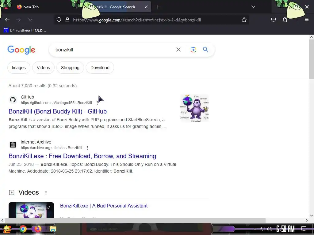Filter results by Images
The width and height of the screenshot is (314, 235).
coord(19,68)
